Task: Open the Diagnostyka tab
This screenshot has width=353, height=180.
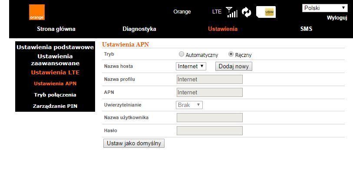Action: click(139, 29)
